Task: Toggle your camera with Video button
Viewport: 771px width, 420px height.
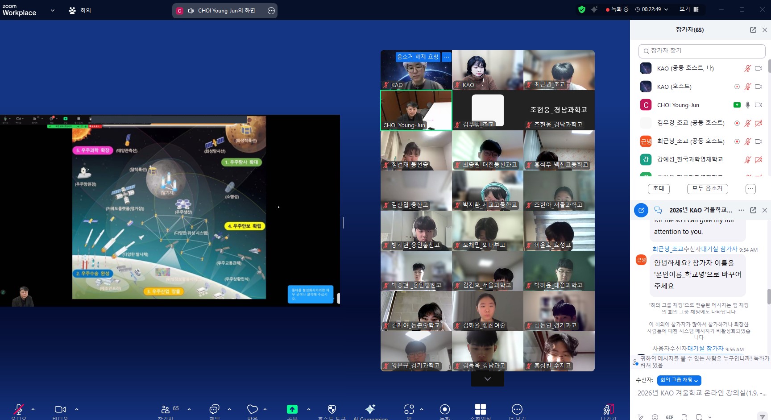Action: pos(60,409)
